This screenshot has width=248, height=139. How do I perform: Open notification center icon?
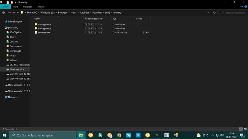coord(242,135)
